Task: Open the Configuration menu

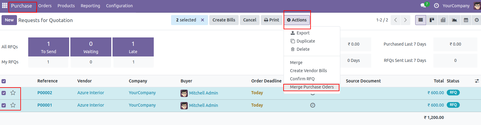Action: point(119,6)
